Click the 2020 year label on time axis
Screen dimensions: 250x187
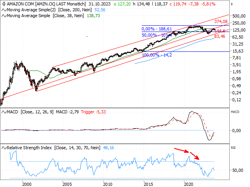tap(189, 184)
